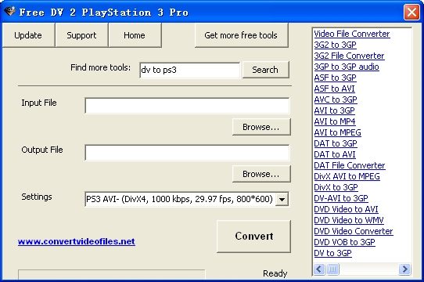Open DAT to 3GP link

pos(336,143)
